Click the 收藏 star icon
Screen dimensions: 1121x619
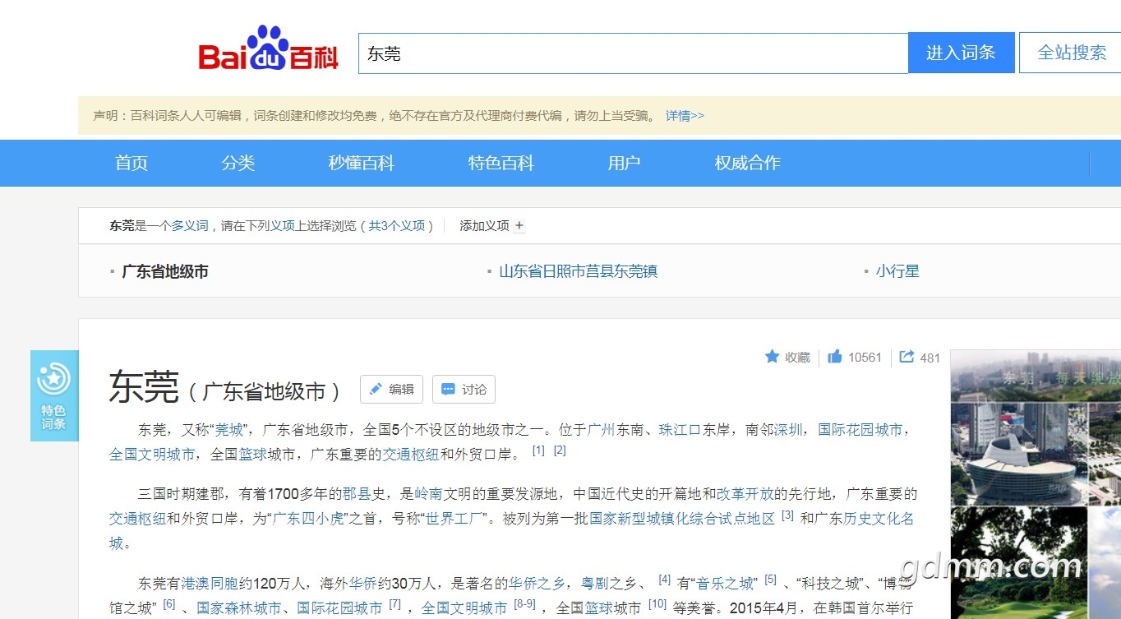click(772, 357)
